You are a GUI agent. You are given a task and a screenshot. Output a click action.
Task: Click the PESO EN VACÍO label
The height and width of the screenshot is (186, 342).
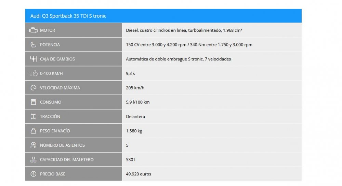tap(55, 131)
